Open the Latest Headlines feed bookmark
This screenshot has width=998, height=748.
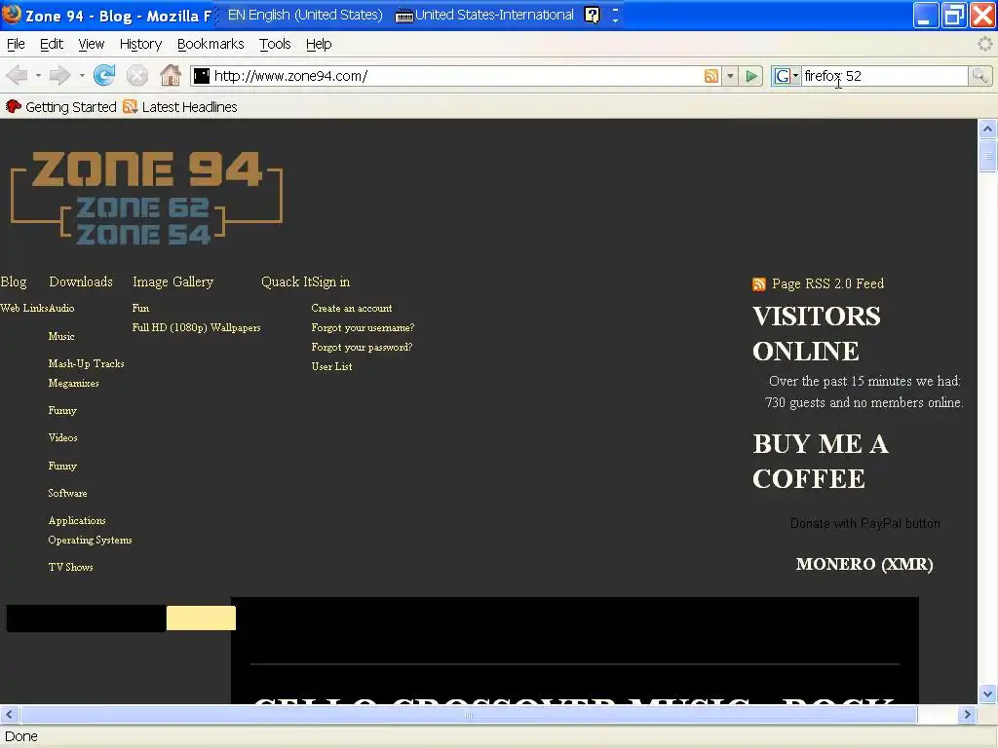point(180,107)
